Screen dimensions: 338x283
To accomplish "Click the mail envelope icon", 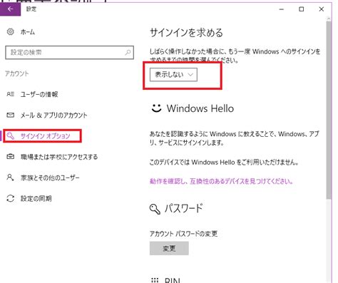I will pyautogui.click(x=10, y=115).
